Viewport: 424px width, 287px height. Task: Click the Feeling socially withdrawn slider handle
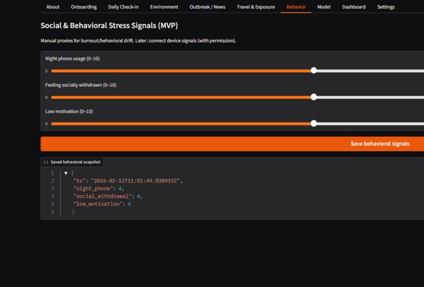314,97
